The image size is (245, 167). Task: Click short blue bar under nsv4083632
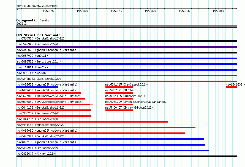37,87
